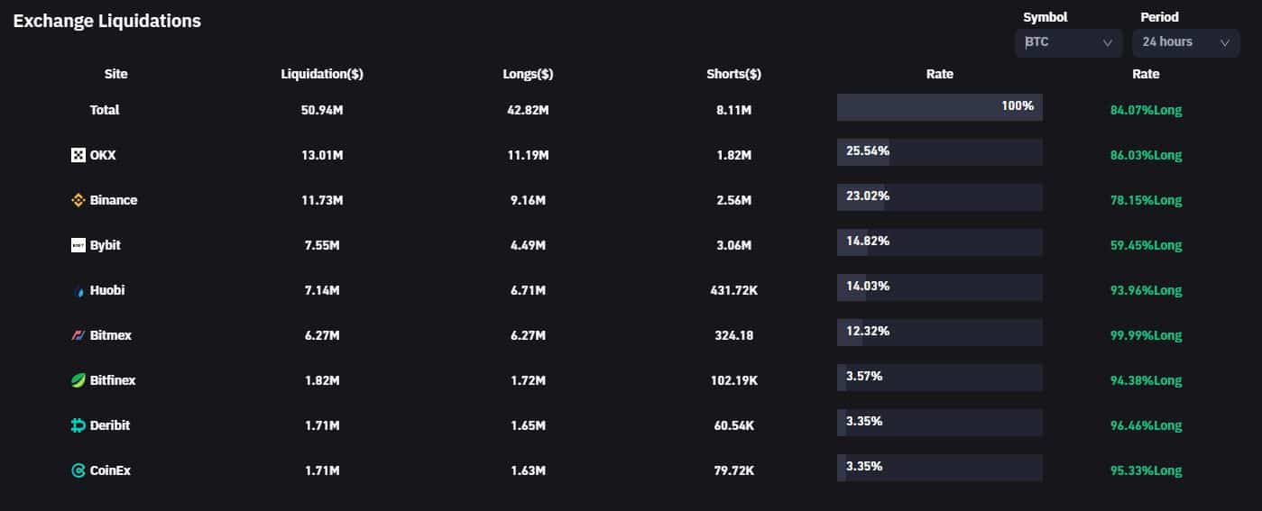Screen dimensions: 1262x511
Task: Click the 84.07%Long total rate value
Action: point(1146,110)
